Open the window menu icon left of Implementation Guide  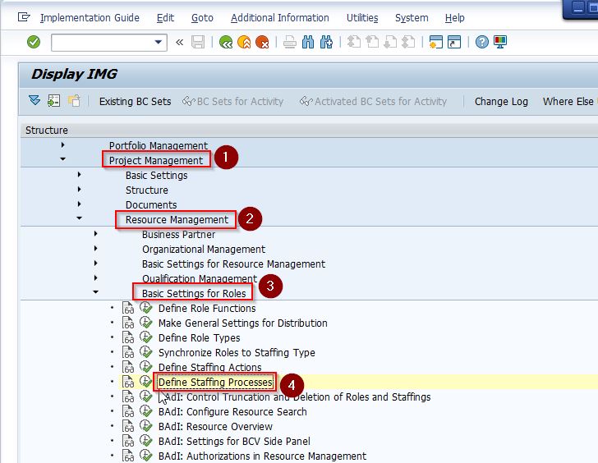pos(24,17)
